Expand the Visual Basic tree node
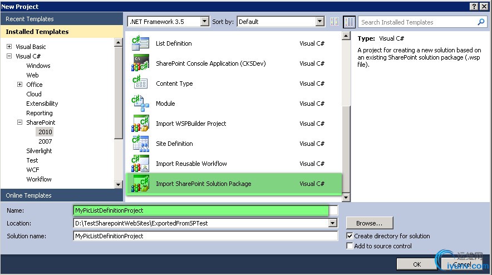492x275 pixels. coord(9,46)
